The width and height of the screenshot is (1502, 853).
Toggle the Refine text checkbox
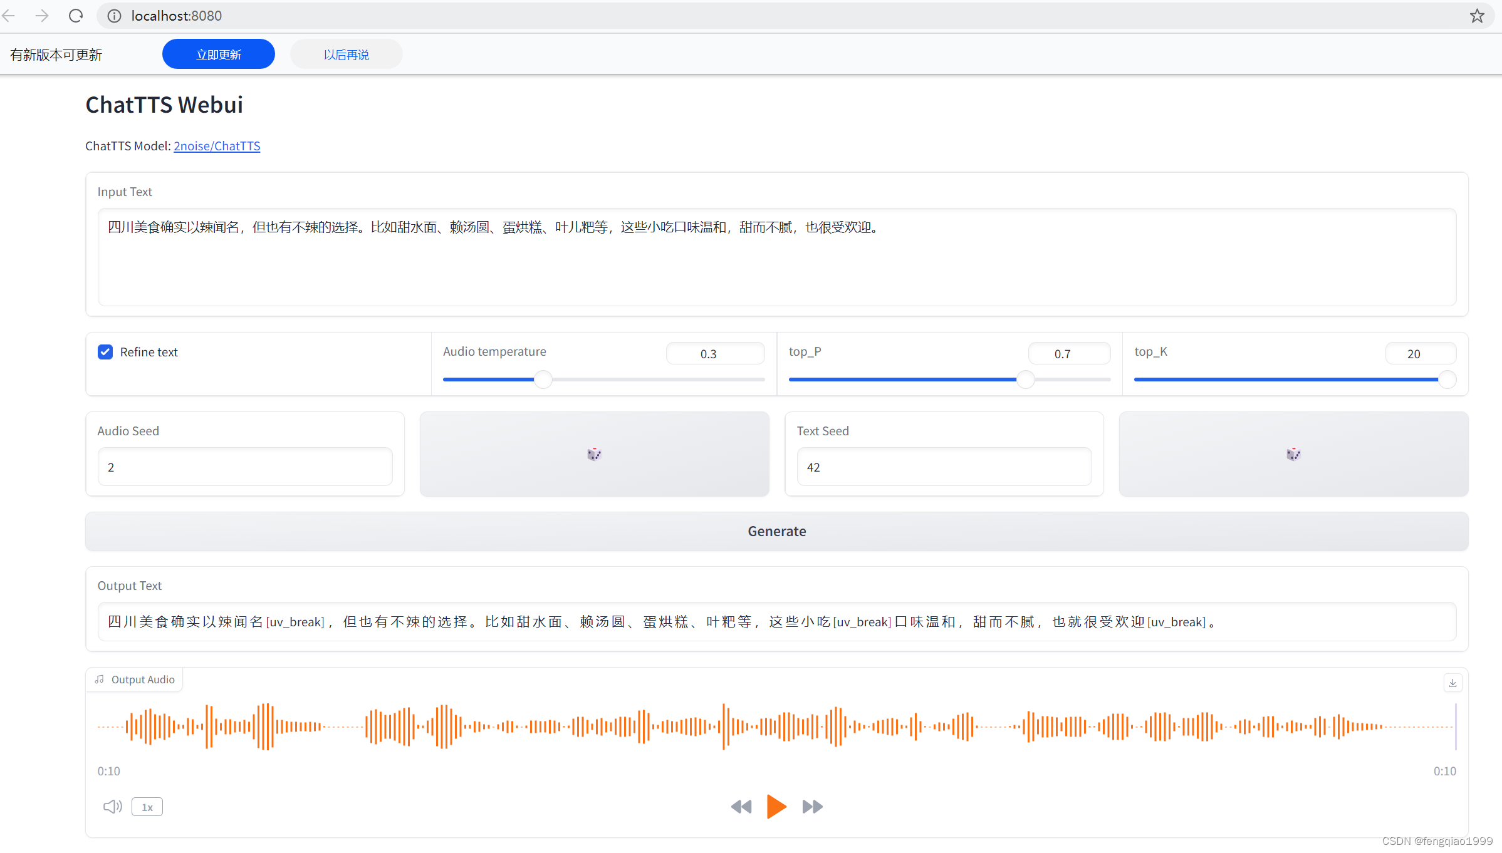coord(105,352)
